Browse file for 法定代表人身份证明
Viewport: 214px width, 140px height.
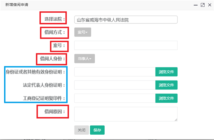click(x=166, y=85)
